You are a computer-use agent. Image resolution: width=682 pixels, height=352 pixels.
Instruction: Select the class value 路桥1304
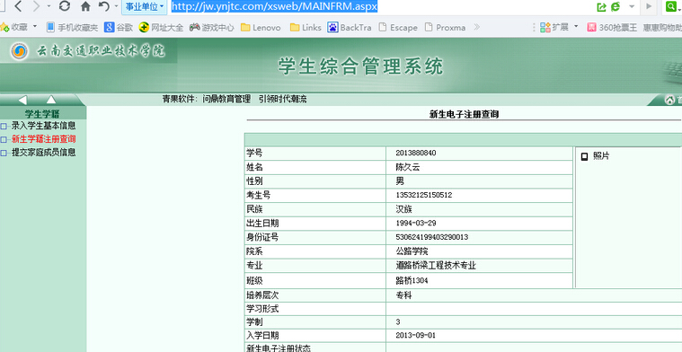(412, 281)
